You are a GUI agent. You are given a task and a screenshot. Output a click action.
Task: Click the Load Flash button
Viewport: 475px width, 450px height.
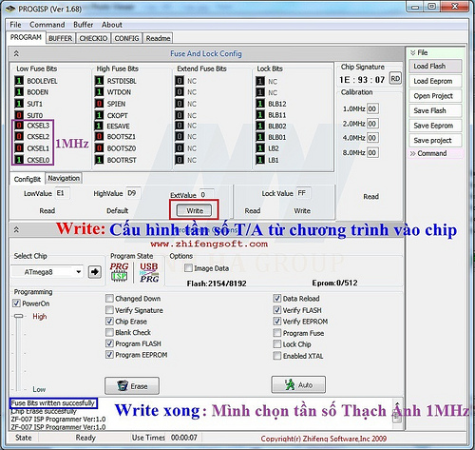tap(435, 67)
